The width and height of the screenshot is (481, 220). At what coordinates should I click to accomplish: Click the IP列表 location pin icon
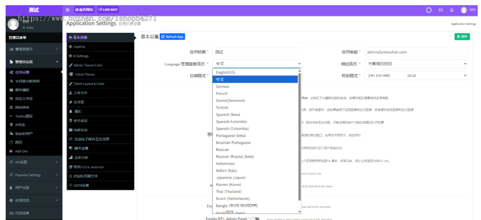point(11,125)
